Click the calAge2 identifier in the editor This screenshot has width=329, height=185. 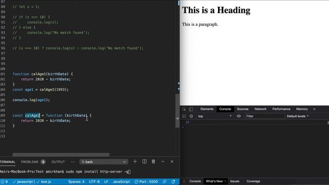tap(32, 115)
